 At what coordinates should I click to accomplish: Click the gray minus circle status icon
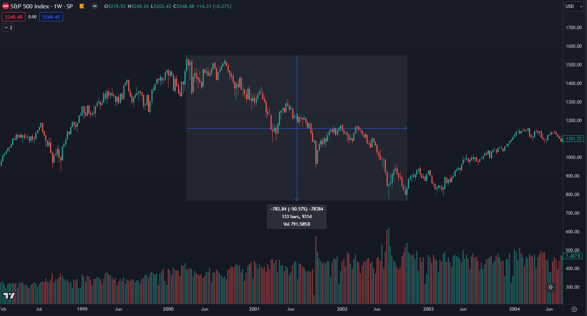pyautogui.click(x=95, y=6)
